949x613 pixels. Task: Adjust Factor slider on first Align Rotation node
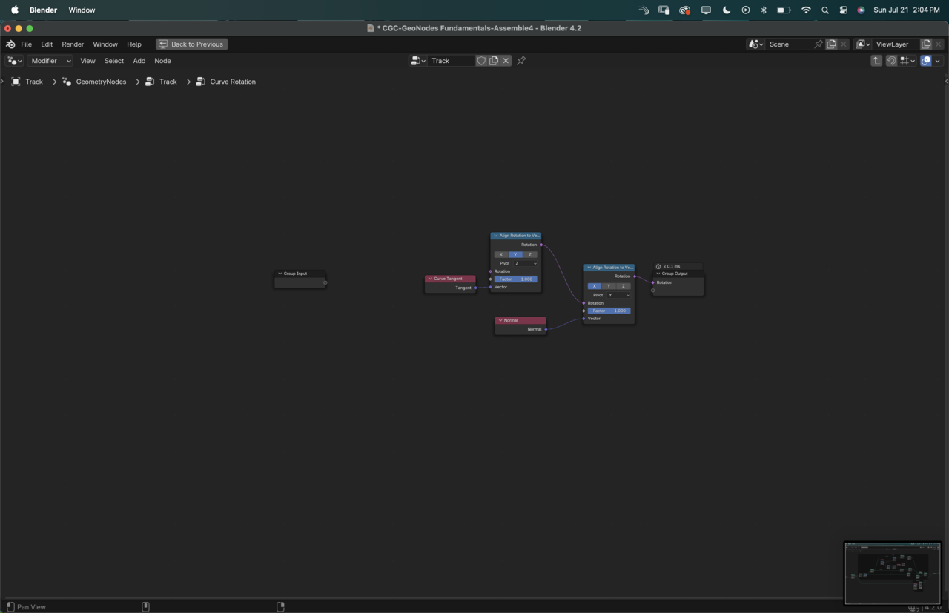coord(516,279)
